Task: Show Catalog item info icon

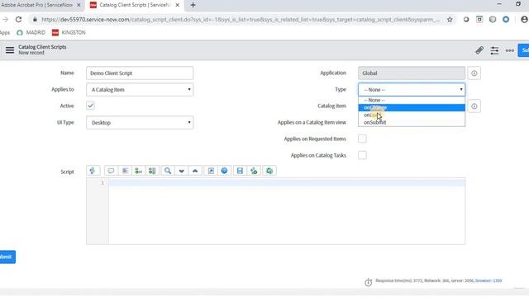Action: 474,106
